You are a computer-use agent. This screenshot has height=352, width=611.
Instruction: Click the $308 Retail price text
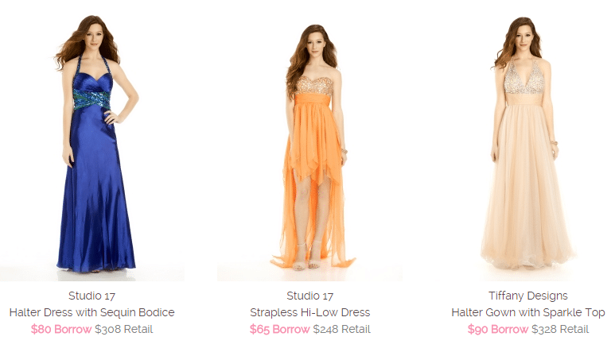(x=124, y=330)
